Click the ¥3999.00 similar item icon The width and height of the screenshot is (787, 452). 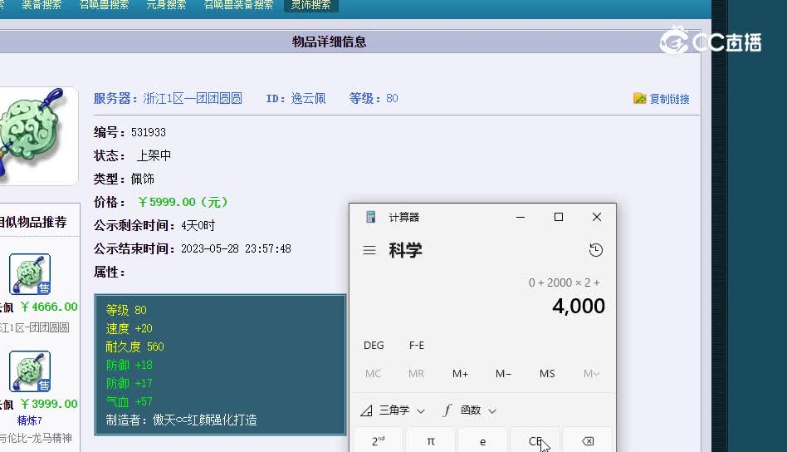tap(30, 371)
